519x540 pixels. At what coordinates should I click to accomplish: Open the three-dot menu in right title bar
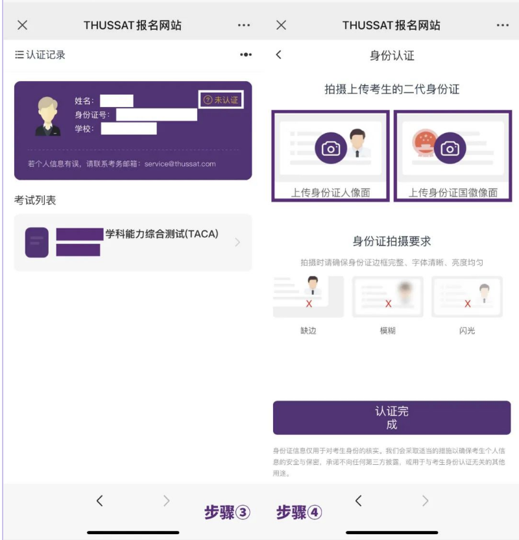pos(503,25)
